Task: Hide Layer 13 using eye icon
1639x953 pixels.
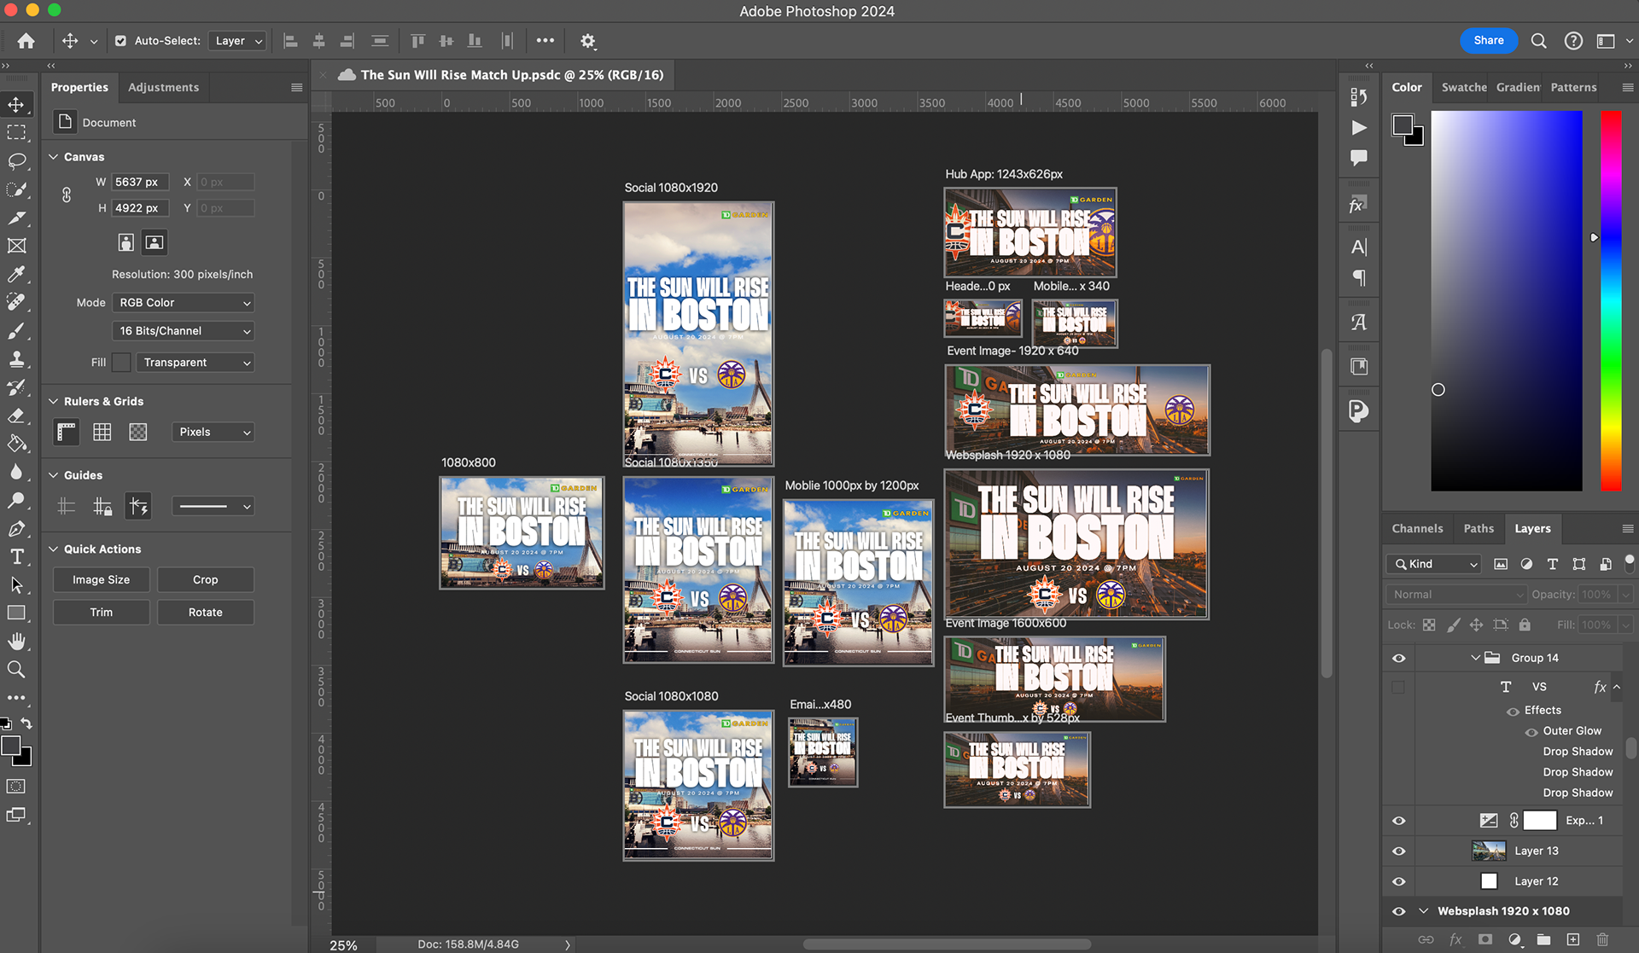Action: tap(1398, 851)
